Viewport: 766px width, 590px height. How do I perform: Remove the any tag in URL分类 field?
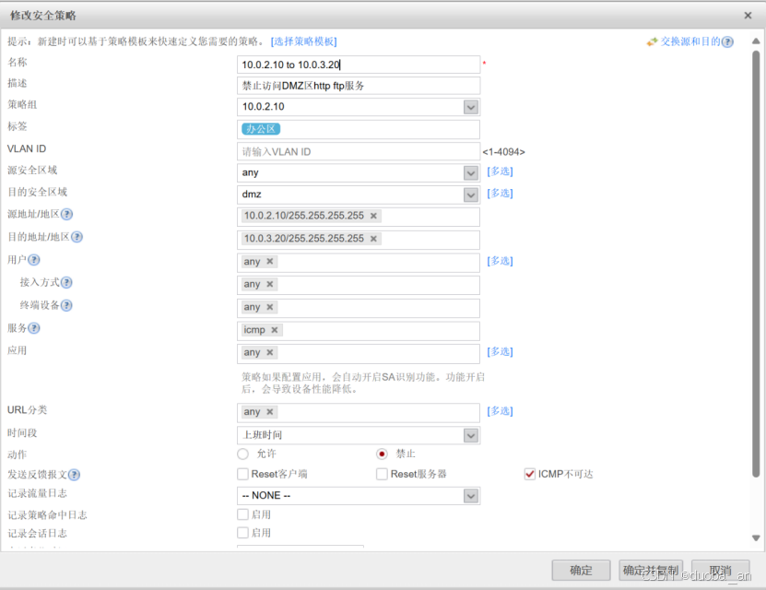pos(270,412)
